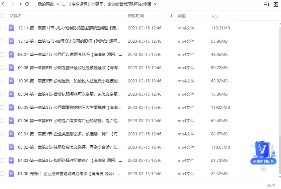
Task: Check the box for 09.08 第8节 file
Action: (2, 67)
